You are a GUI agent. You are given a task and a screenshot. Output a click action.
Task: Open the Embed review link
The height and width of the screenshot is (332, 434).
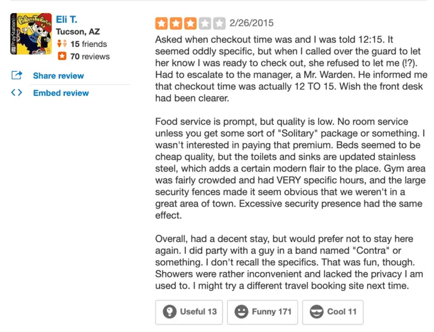(61, 93)
